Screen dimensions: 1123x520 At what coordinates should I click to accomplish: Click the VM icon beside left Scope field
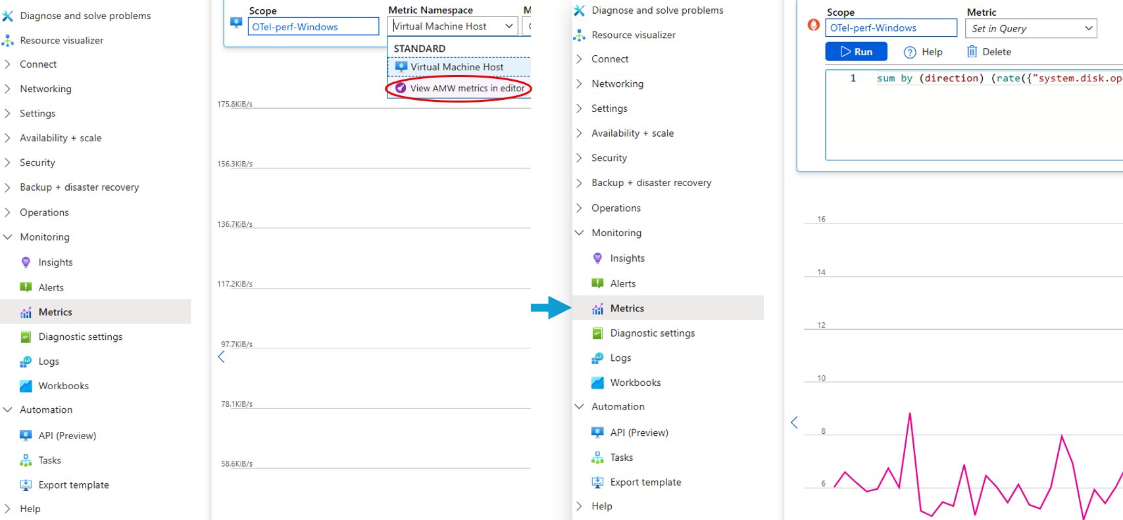click(236, 22)
